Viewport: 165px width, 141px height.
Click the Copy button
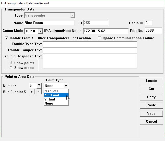click(151, 97)
